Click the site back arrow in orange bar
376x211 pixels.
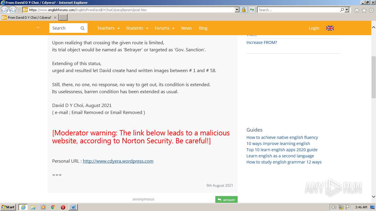[x=38, y=28]
